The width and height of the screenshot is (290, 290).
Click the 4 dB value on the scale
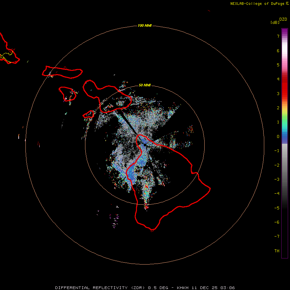pos(278,79)
